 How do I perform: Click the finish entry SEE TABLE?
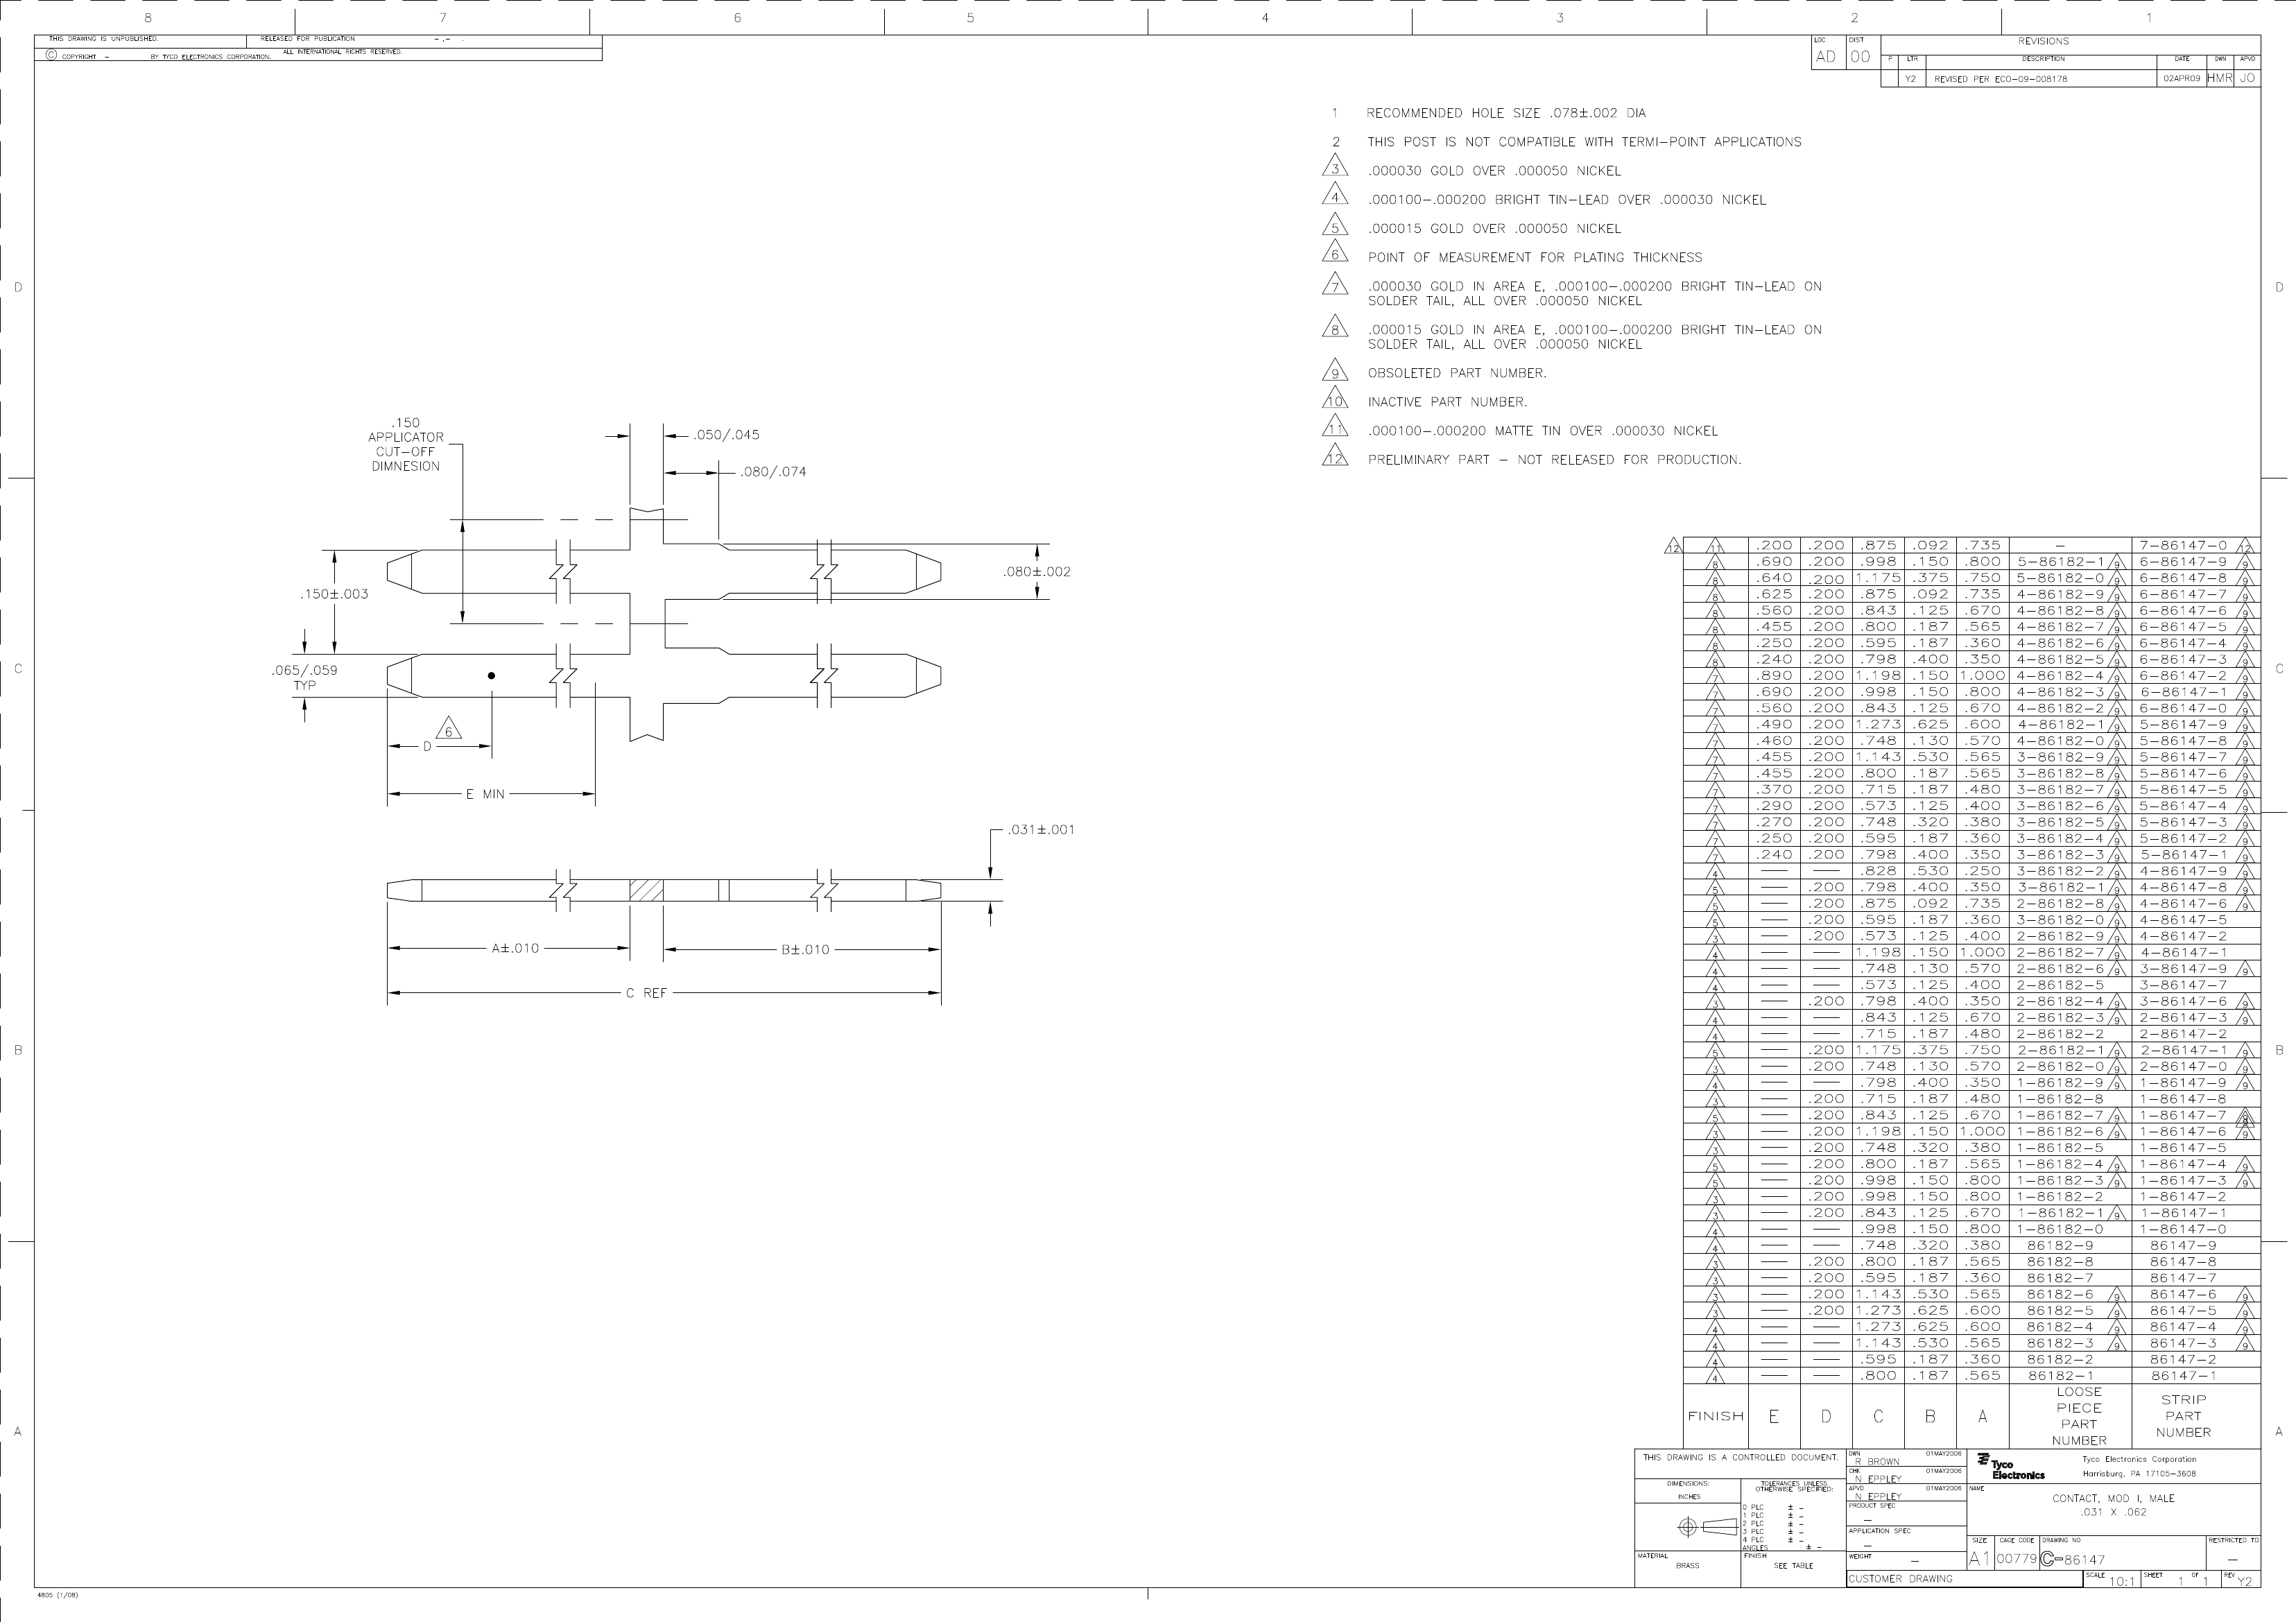pyautogui.click(x=1793, y=1566)
